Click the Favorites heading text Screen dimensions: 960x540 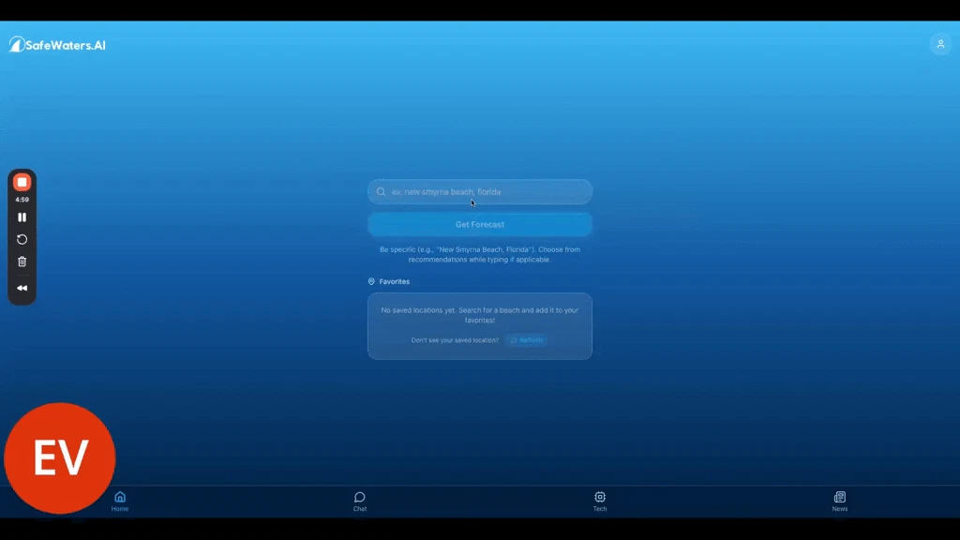(395, 281)
